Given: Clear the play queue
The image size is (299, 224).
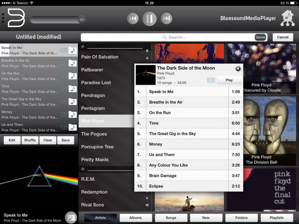Looking at the screenshot, I should (x=48, y=140).
